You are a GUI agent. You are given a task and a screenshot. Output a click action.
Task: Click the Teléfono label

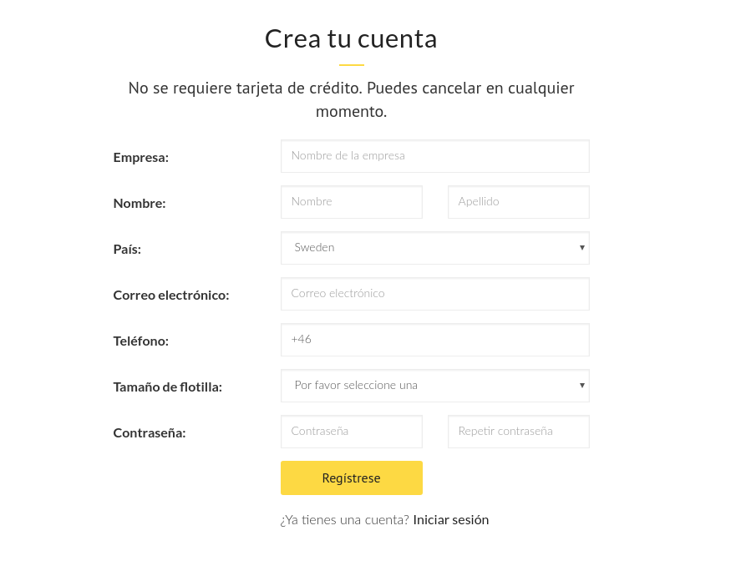click(141, 341)
